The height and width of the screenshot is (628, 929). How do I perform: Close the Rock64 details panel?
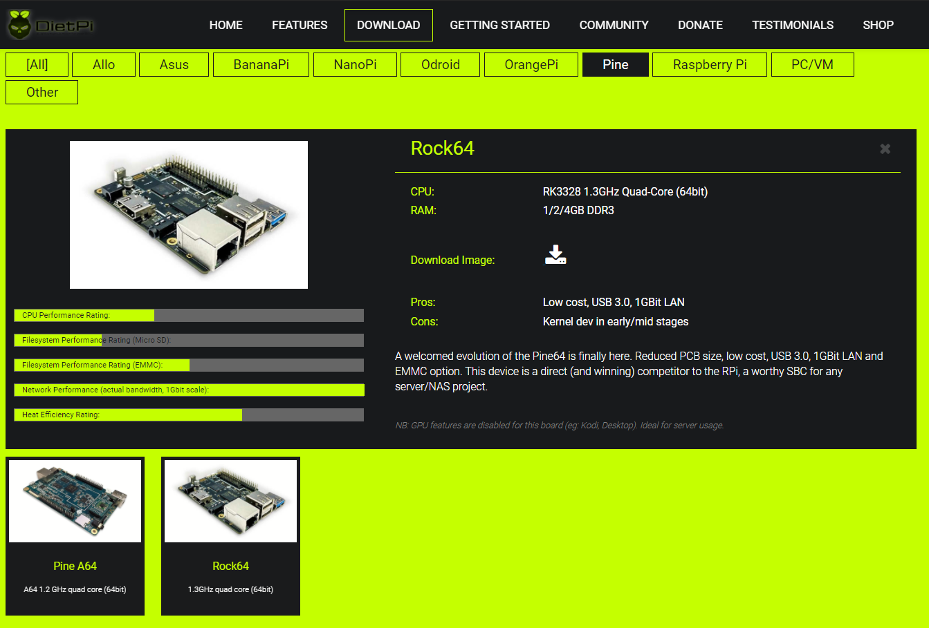885,149
